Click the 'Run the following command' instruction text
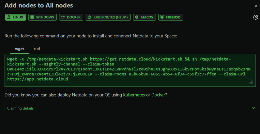The height and width of the screenshot is (134, 260). point(91,36)
